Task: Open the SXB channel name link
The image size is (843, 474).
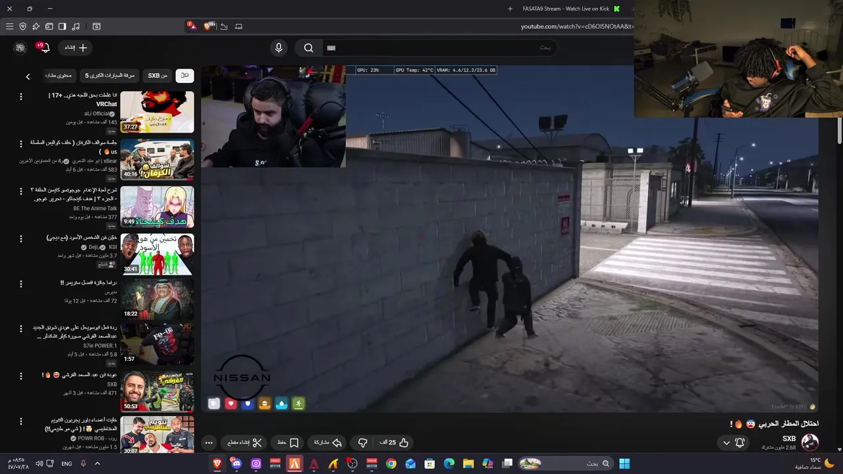Action: coord(789,438)
